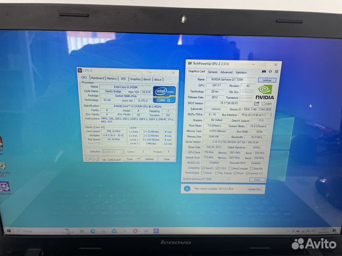Image resolution: width=342 pixels, height=256 pixels.
Task: Click the GPU Name field NVIDIA GeForce GT 720M
Action: pyautogui.click(x=230, y=80)
